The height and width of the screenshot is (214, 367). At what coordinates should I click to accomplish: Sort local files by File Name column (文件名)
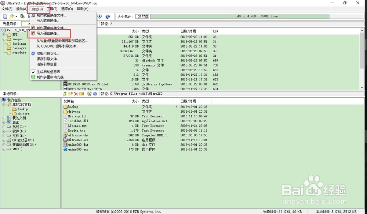pos(90,101)
